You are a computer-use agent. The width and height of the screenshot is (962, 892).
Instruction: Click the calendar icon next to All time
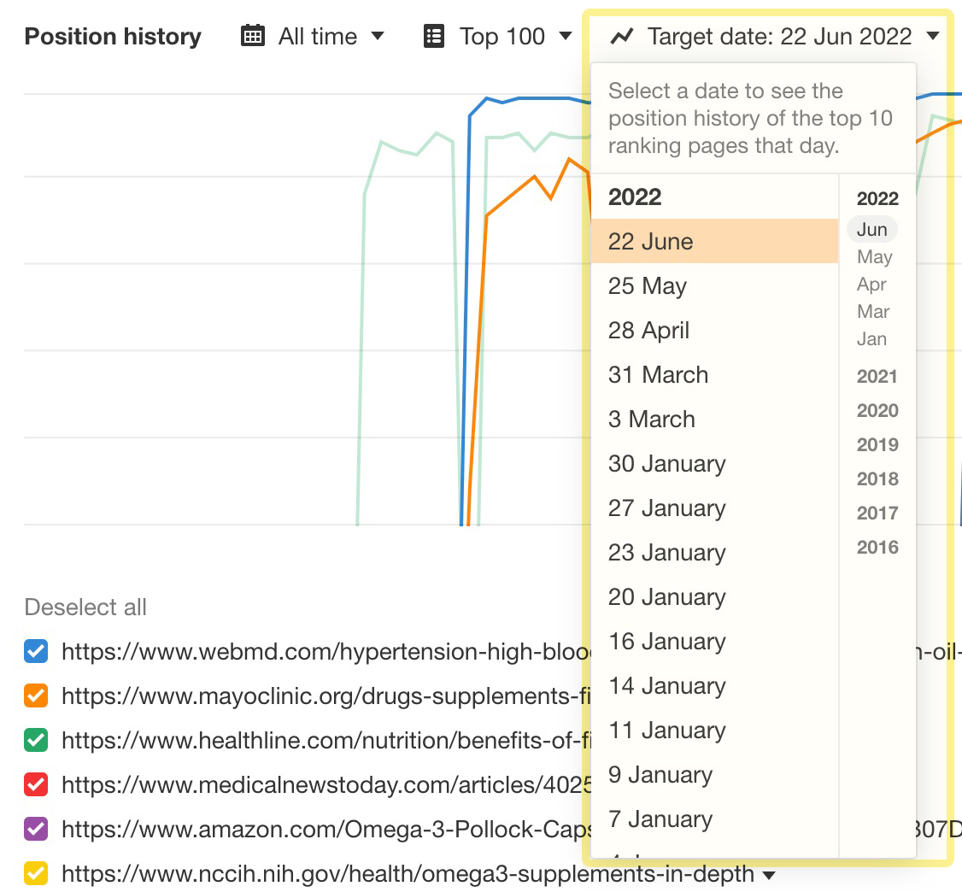click(252, 36)
